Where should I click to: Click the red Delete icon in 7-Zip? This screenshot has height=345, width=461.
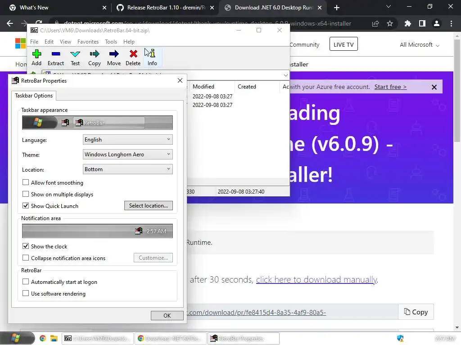(x=133, y=57)
